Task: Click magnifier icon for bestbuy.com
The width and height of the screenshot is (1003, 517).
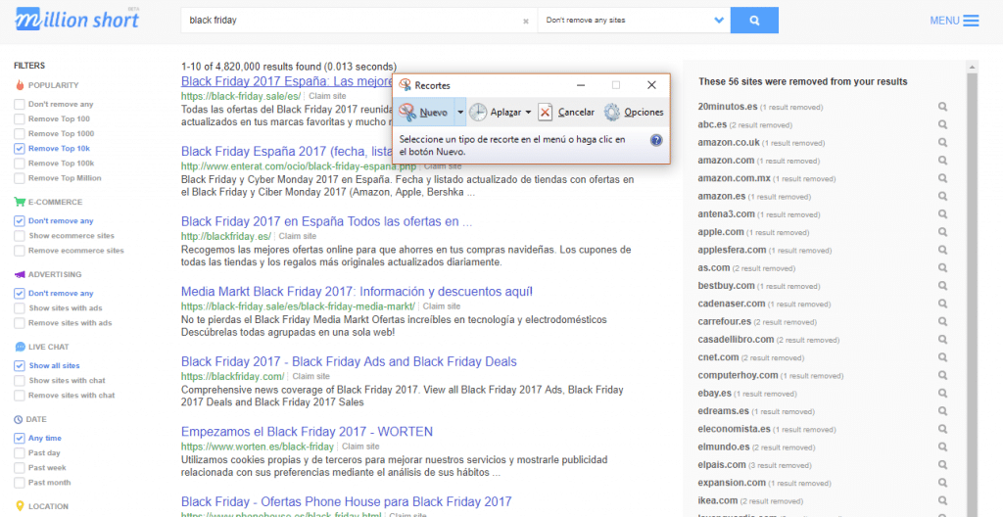Action: tap(943, 286)
